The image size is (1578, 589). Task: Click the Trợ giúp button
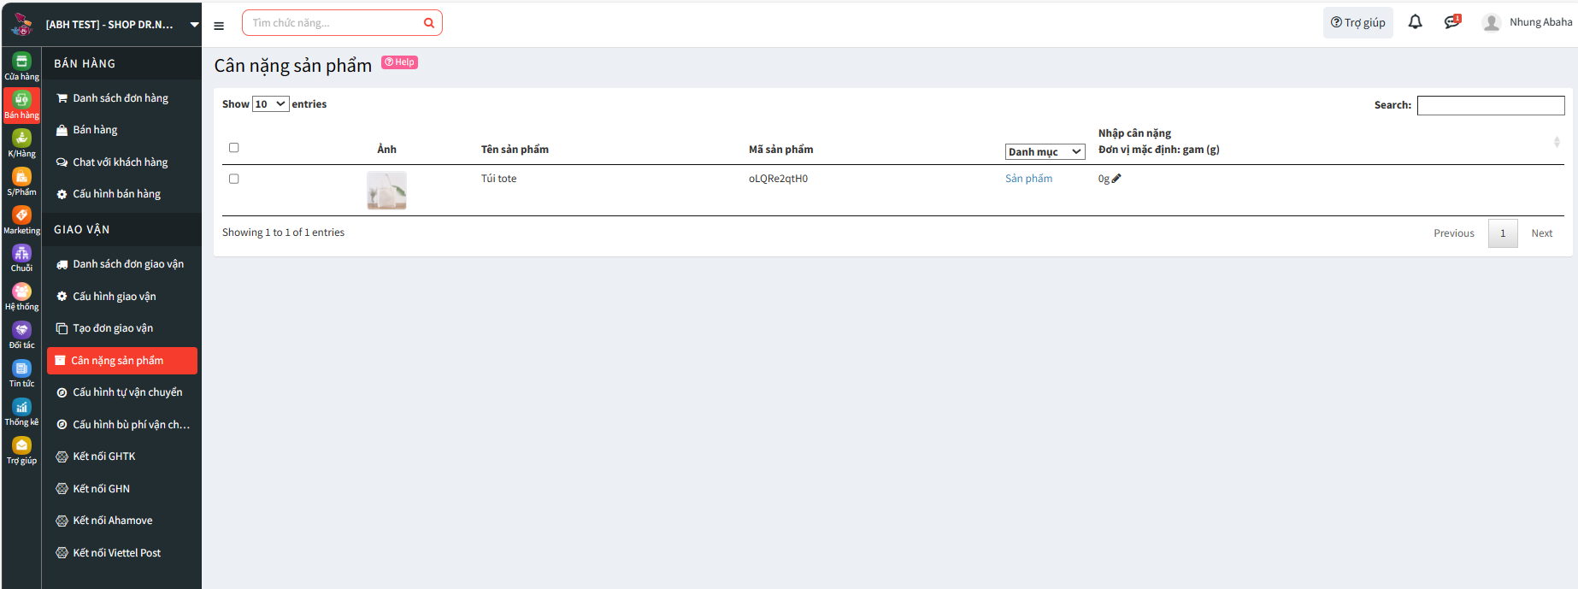click(x=1357, y=23)
